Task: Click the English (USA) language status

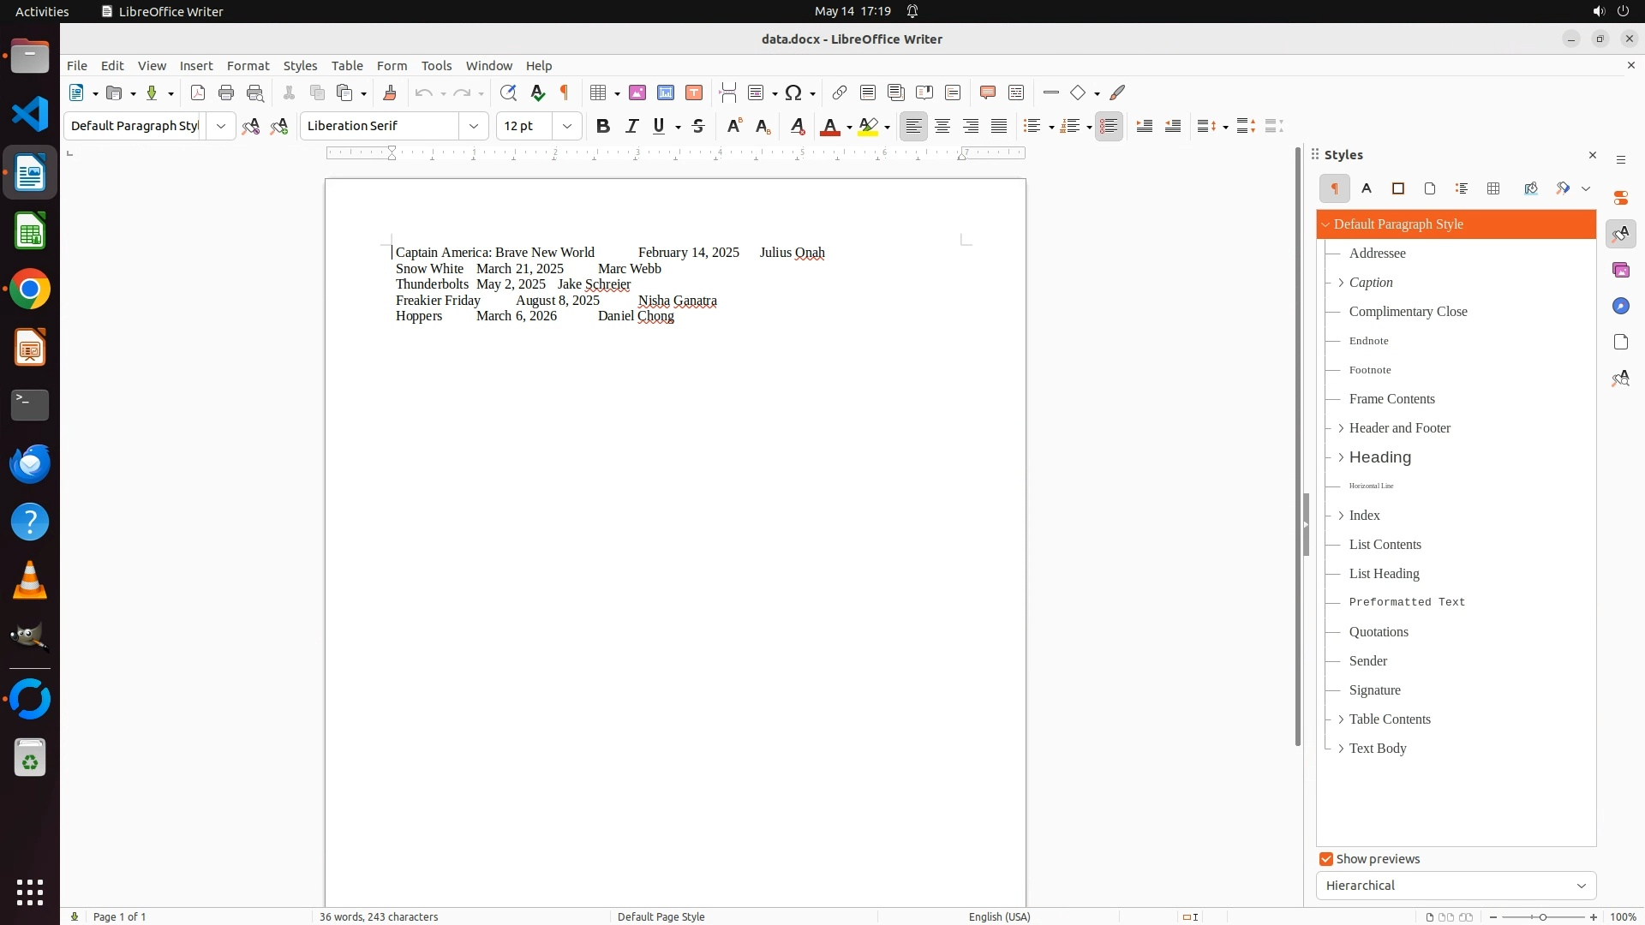Action: click(x=999, y=916)
